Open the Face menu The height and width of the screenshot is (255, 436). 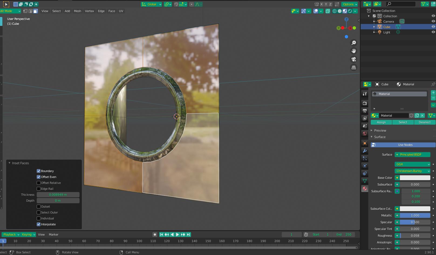tap(112, 11)
